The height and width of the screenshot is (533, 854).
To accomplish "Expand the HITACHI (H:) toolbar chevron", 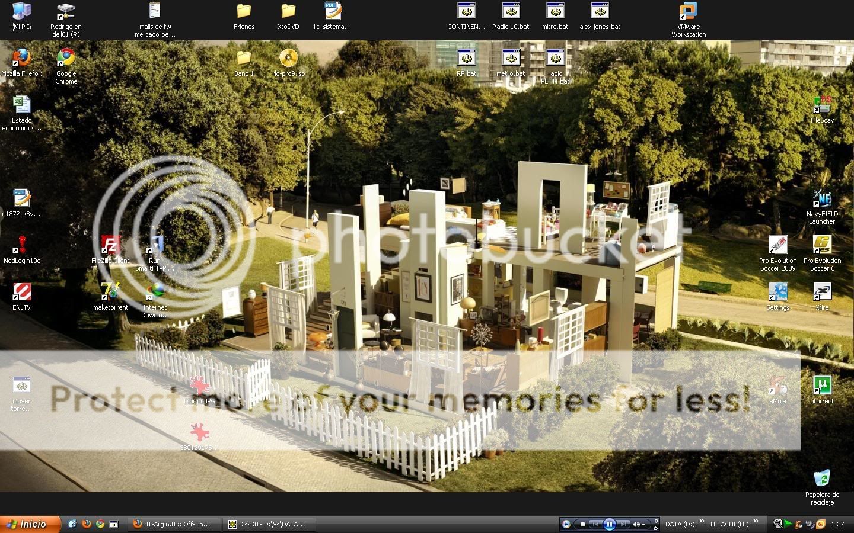I will click(756, 522).
